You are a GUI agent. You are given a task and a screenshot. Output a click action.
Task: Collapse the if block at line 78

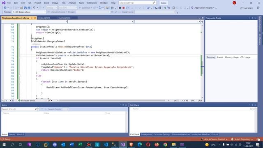[20, 58]
